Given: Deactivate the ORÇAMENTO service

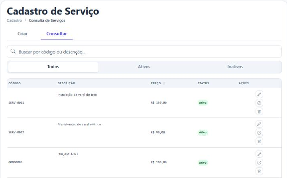Looking at the screenshot, I should tap(259, 162).
